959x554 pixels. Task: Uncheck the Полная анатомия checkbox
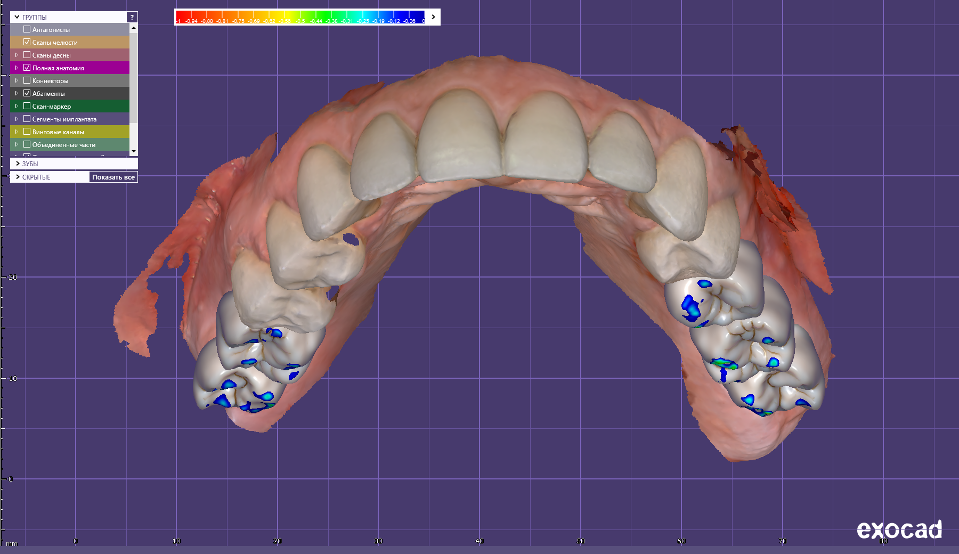point(27,68)
